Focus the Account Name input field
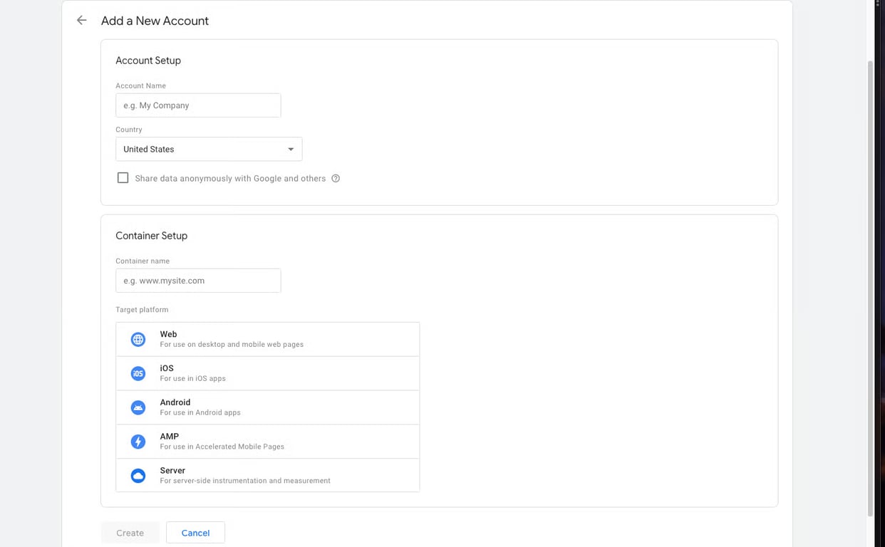The height and width of the screenshot is (547, 885). coord(198,105)
